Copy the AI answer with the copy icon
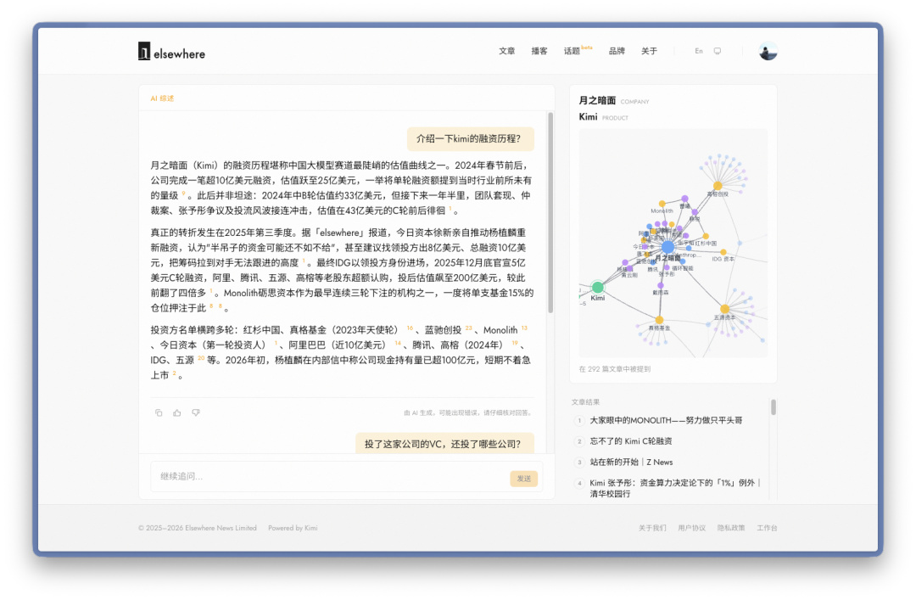916x600 pixels. (159, 412)
